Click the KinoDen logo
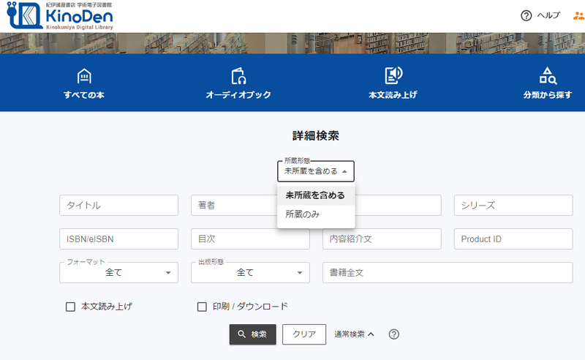 point(60,15)
